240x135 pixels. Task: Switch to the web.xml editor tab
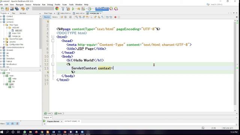coord(79,13)
